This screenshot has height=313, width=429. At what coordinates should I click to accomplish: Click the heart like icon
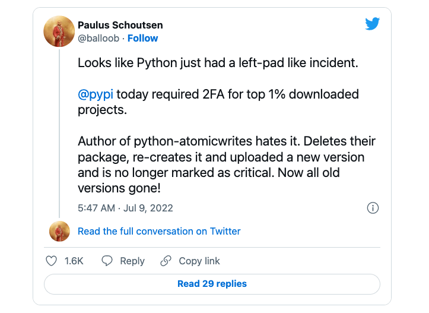[52, 261]
